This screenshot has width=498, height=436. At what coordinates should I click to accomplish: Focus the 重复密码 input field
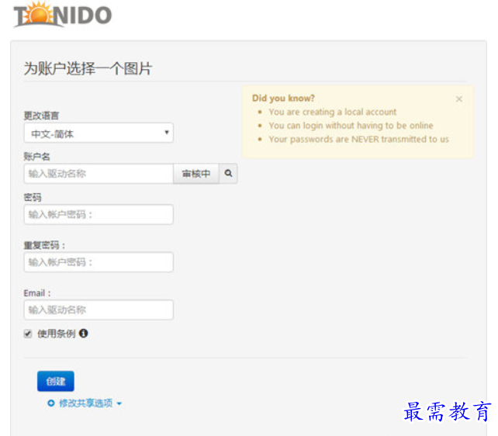99,262
